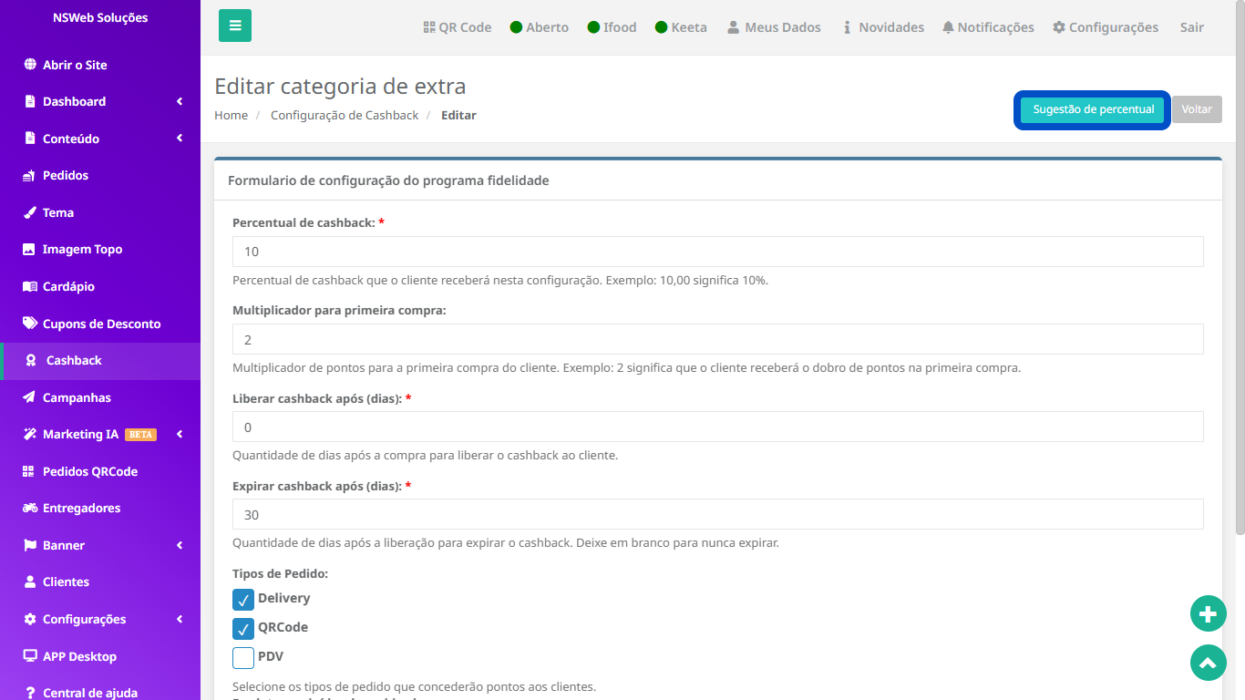Click the Liberar cashback após (dias) field

718,427
